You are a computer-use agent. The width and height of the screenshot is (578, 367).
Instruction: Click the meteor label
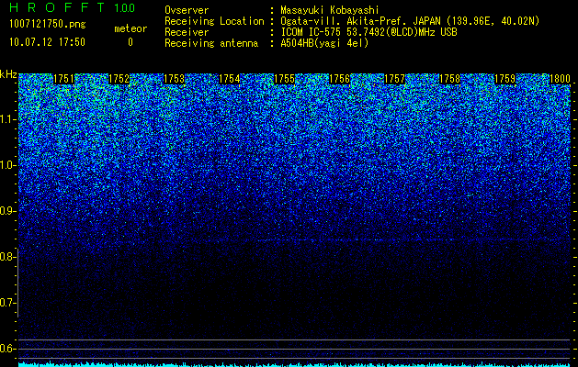click(x=130, y=28)
